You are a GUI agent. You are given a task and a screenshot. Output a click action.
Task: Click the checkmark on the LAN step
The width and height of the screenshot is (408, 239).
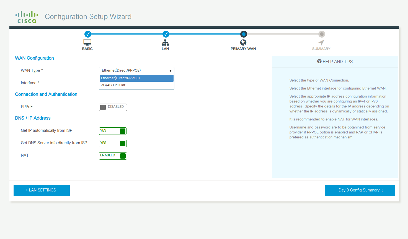(166, 34)
